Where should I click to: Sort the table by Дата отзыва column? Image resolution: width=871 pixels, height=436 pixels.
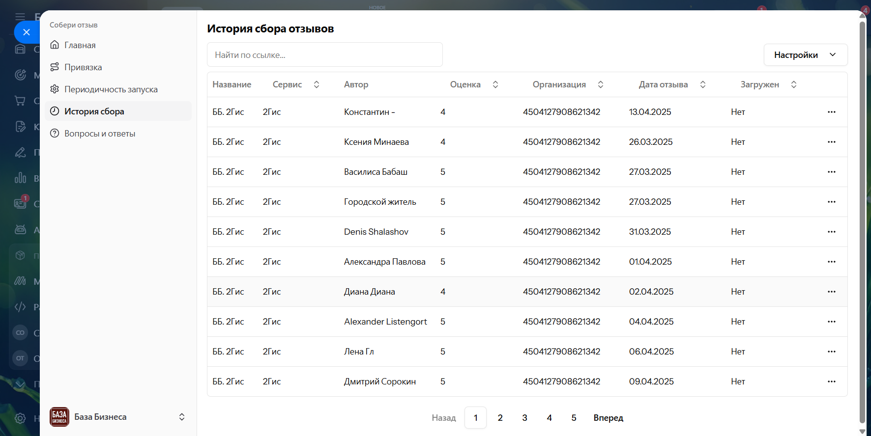[x=703, y=84]
